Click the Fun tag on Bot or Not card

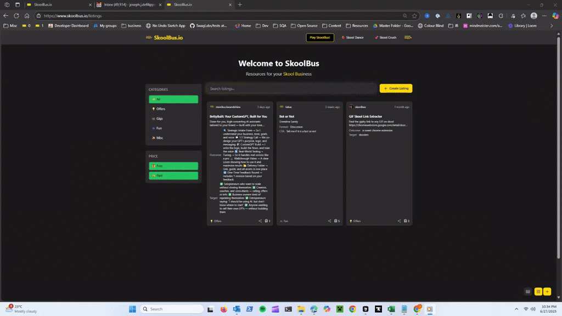[x=284, y=221]
